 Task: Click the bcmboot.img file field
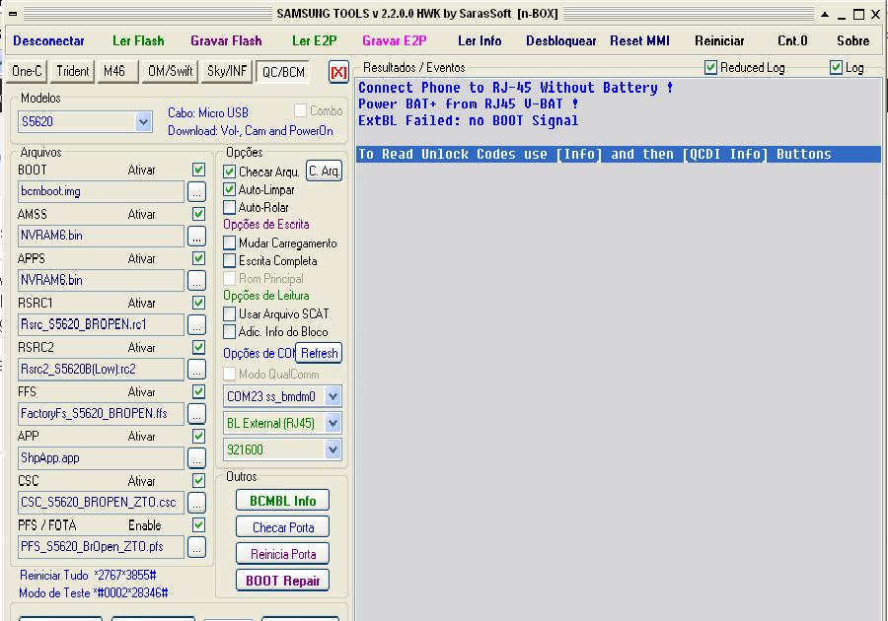102,192
